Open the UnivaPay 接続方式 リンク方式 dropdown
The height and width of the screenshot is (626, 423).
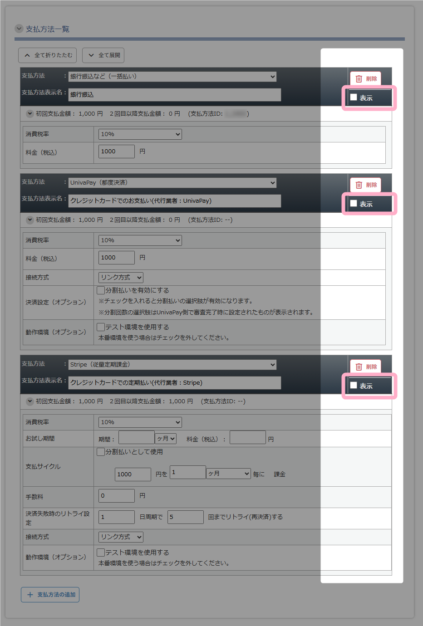[x=121, y=277]
